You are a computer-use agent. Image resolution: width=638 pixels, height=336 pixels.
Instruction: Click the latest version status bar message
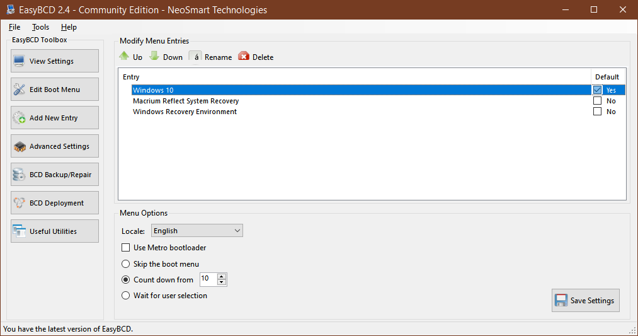click(68, 329)
